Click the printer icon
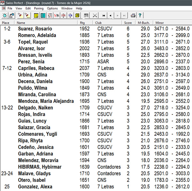This screenshot has height=191, width=192. [133, 15]
